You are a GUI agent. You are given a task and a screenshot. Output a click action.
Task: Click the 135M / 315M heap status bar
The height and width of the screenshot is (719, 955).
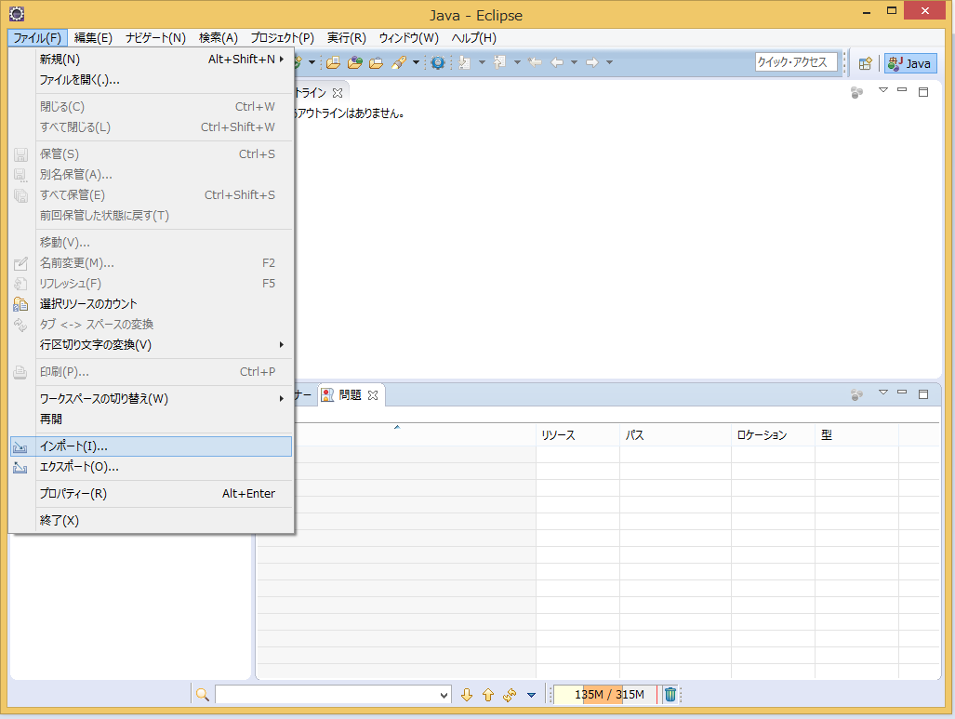tap(606, 695)
